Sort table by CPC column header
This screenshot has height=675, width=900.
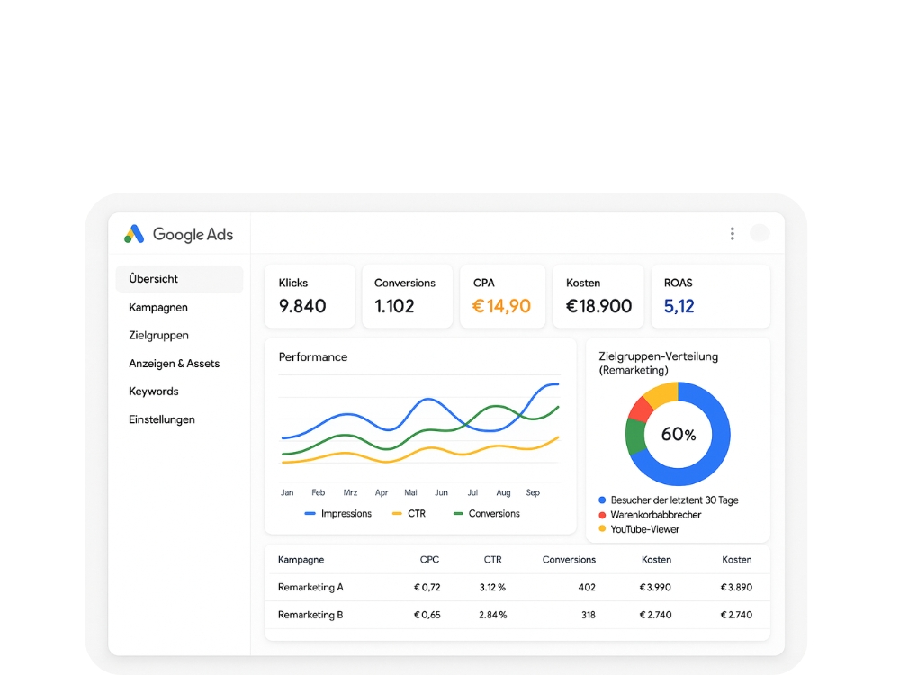tap(429, 560)
